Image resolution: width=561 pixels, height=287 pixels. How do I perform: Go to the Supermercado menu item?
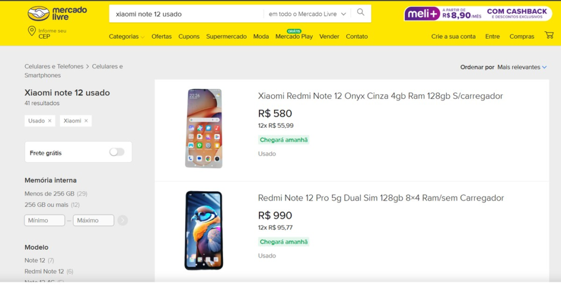226,37
